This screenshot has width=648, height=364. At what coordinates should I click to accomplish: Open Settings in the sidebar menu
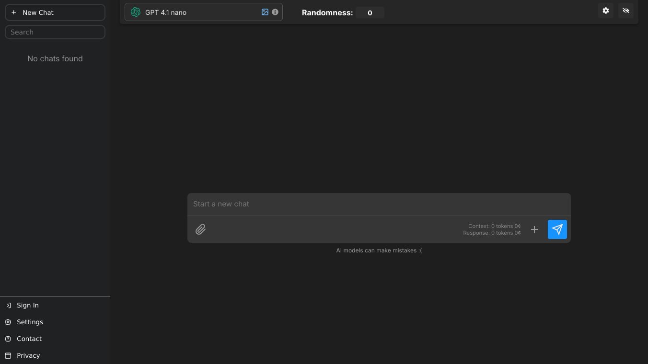[55, 322]
